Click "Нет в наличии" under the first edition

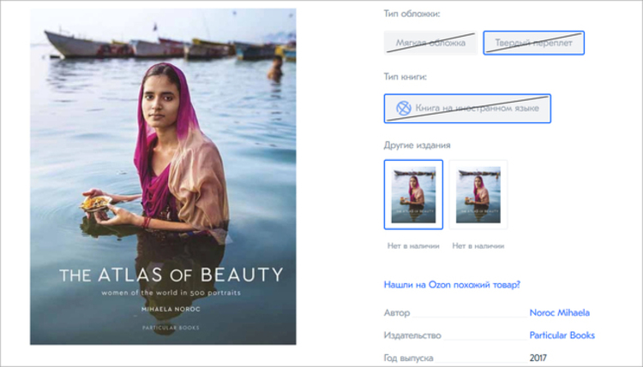pos(413,246)
